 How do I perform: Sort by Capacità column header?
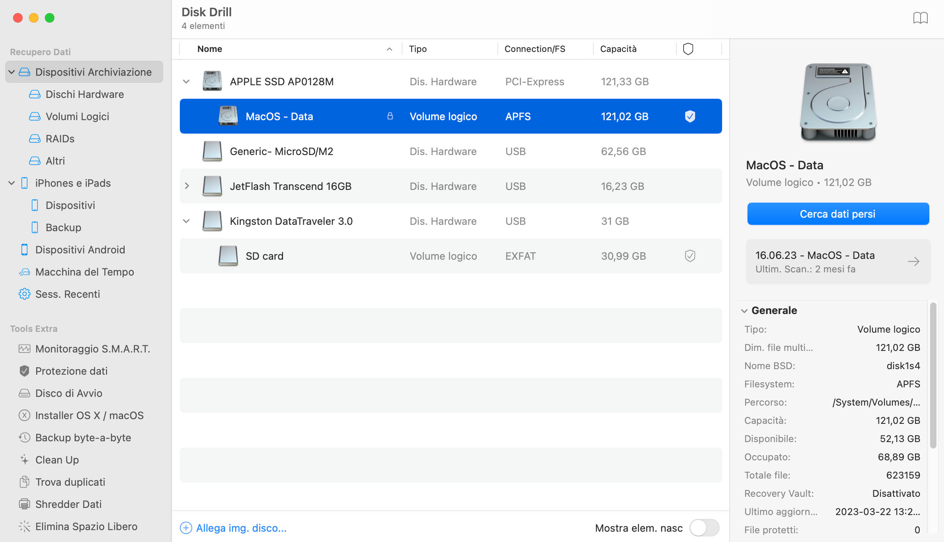coord(618,49)
